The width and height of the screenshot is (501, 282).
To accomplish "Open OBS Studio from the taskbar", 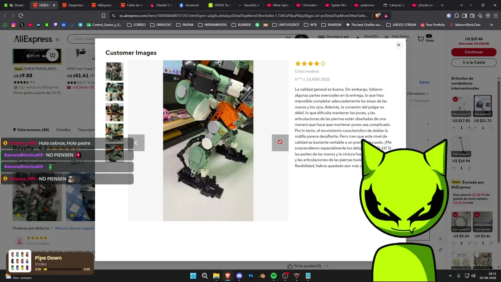I will 285,276.
